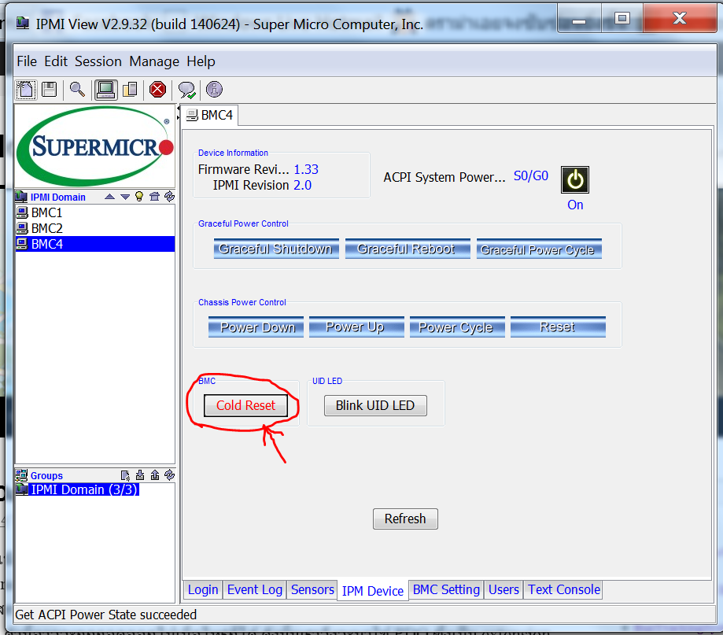The height and width of the screenshot is (635, 723).
Task: Click the firmware revision value 1.33
Action: coord(306,169)
